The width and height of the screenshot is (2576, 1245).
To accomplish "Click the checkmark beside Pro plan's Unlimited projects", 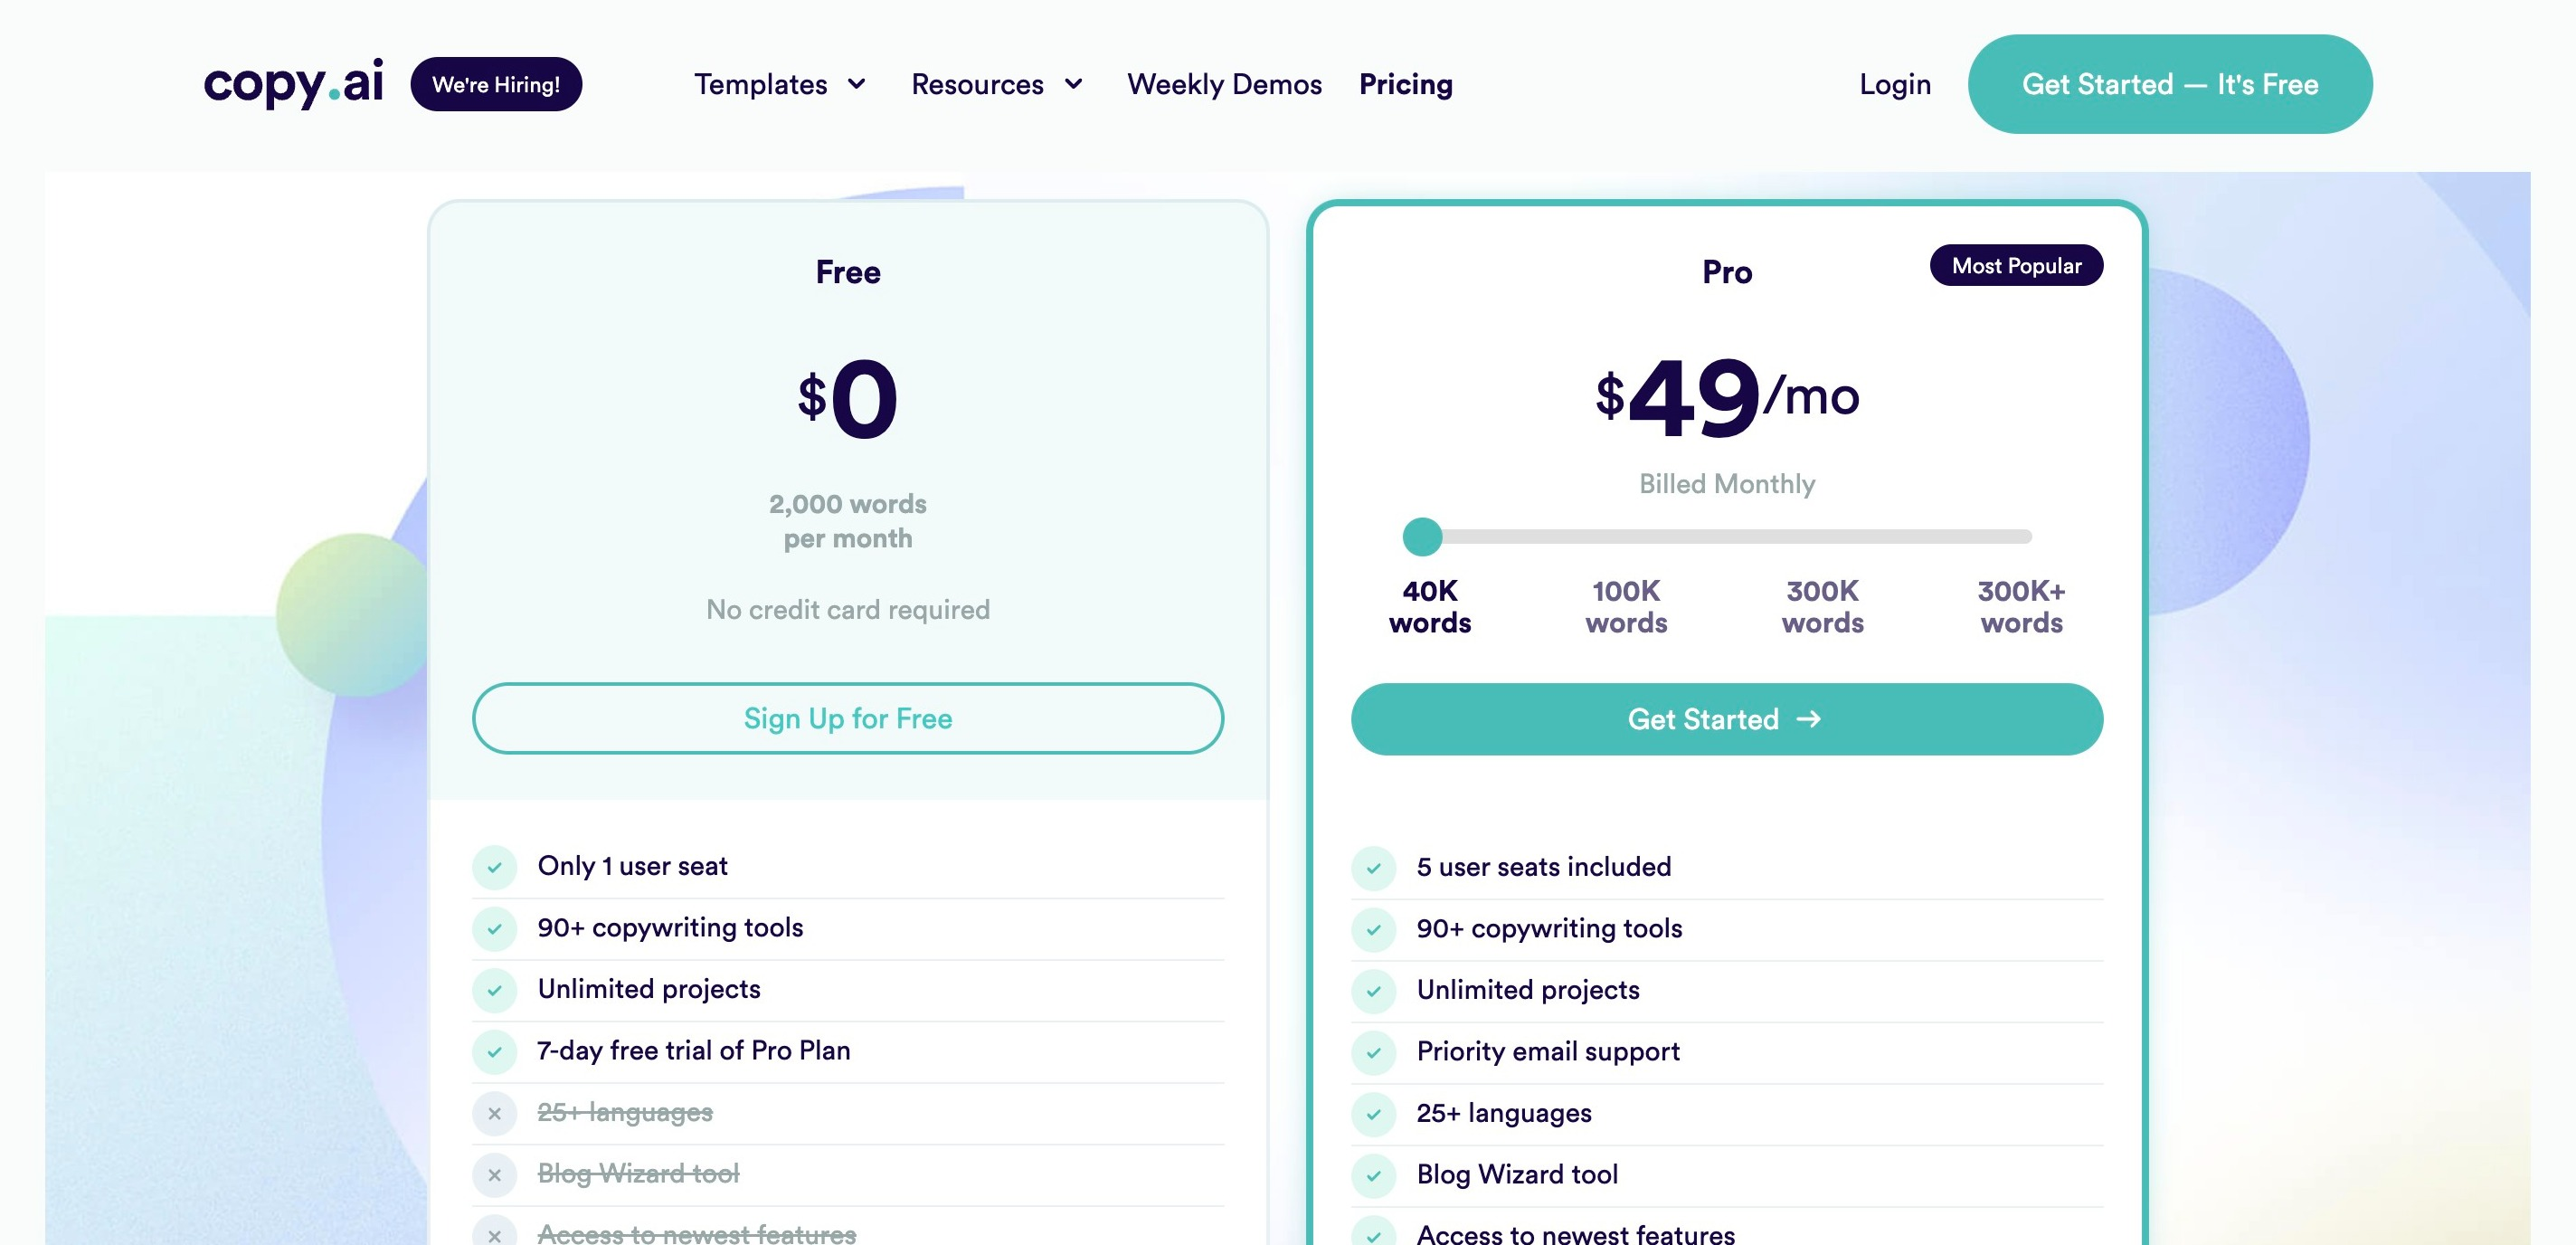I will [1374, 991].
